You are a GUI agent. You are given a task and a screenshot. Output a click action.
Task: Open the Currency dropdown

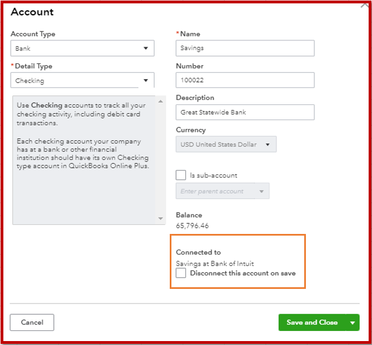(226, 145)
